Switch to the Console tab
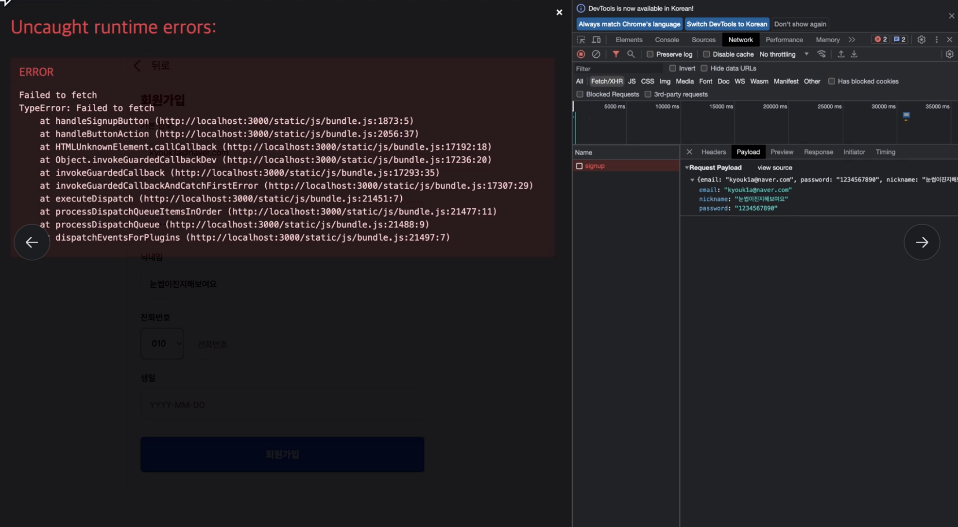Viewport: 958px width, 527px height. coord(667,40)
